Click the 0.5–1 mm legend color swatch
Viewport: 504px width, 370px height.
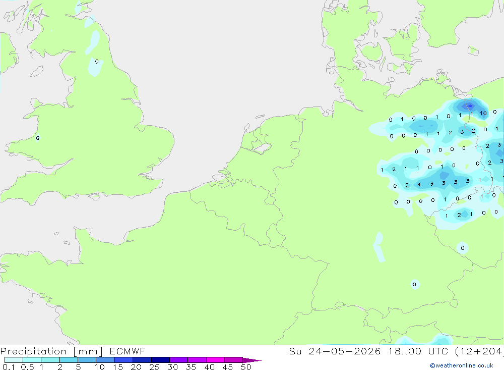pyautogui.click(x=32, y=360)
